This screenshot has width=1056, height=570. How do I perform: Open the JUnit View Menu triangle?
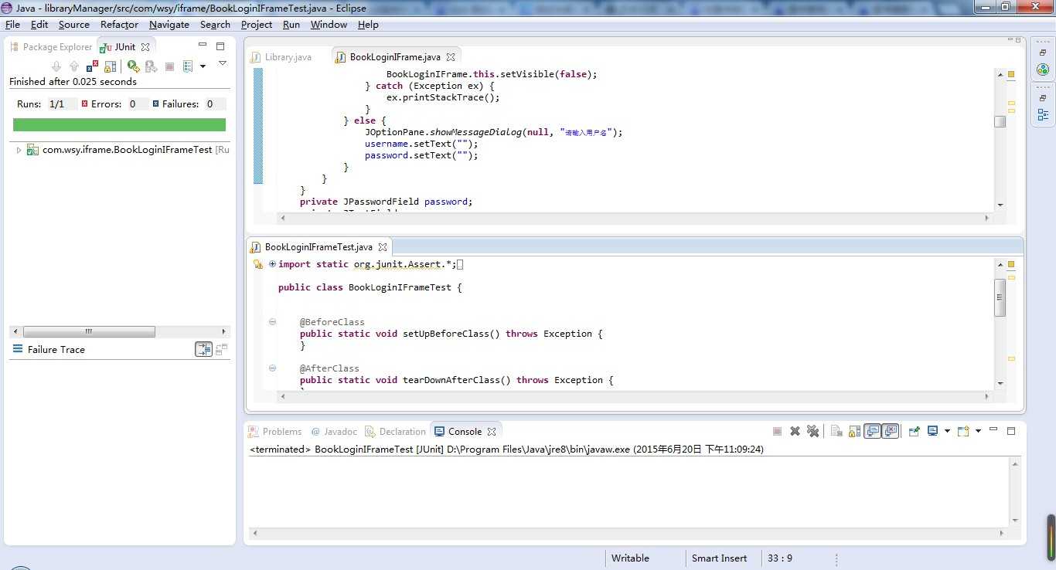222,63
